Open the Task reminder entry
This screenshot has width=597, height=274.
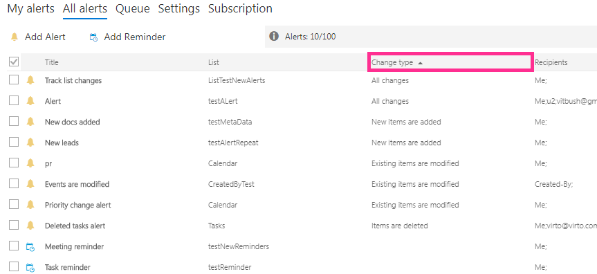pyautogui.click(x=67, y=267)
